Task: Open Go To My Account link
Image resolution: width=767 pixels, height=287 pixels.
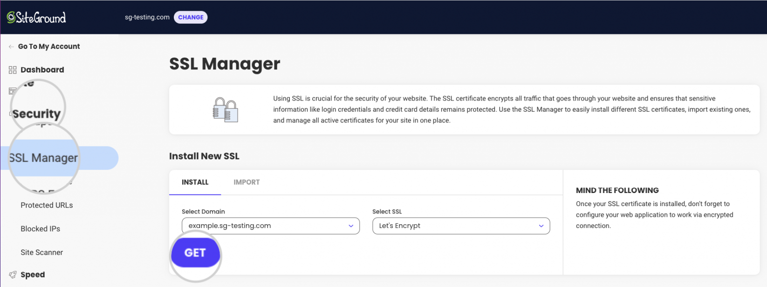Action: (49, 47)
